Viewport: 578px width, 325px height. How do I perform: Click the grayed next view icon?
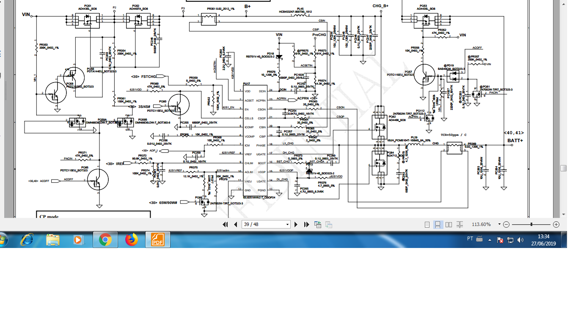pyautogui.click(x=328, y=224)
